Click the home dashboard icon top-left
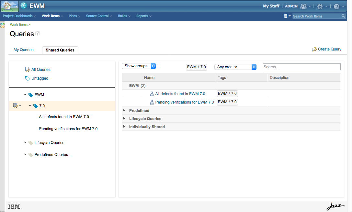Image resolution: width=352 pixels, height=212 pixels. 6,6
